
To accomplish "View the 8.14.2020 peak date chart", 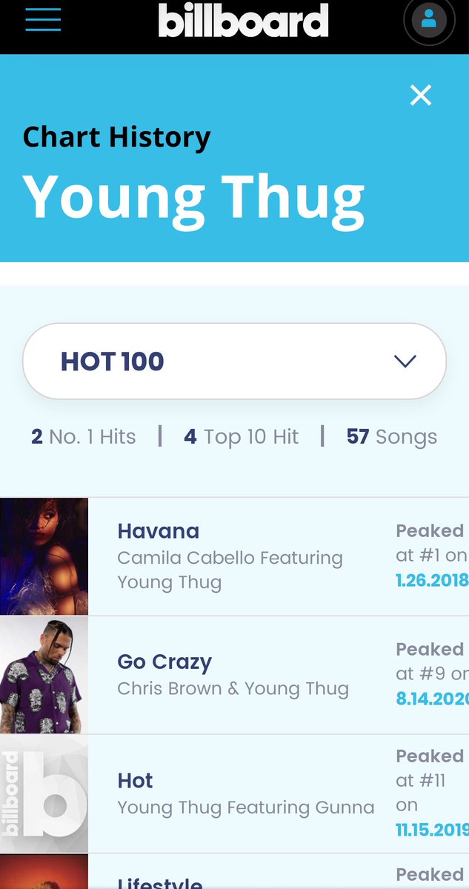I will tap(432, 699).
